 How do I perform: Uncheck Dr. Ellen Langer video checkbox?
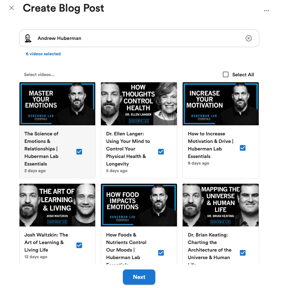point(161,152)
